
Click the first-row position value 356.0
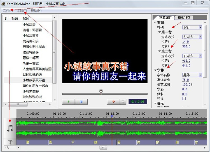coord(186,47)
